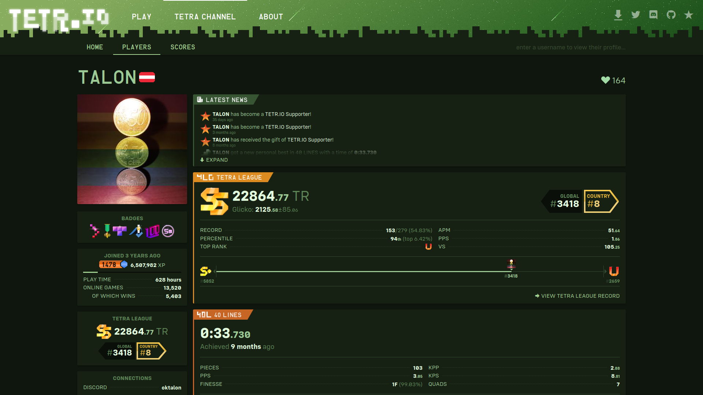703x395 pixels.
Task: Switch to the PLAYERS tab
Action: click(x=137, y=47)
